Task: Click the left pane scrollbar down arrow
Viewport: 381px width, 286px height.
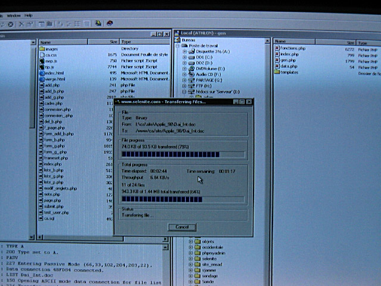Action: [32, 237]
